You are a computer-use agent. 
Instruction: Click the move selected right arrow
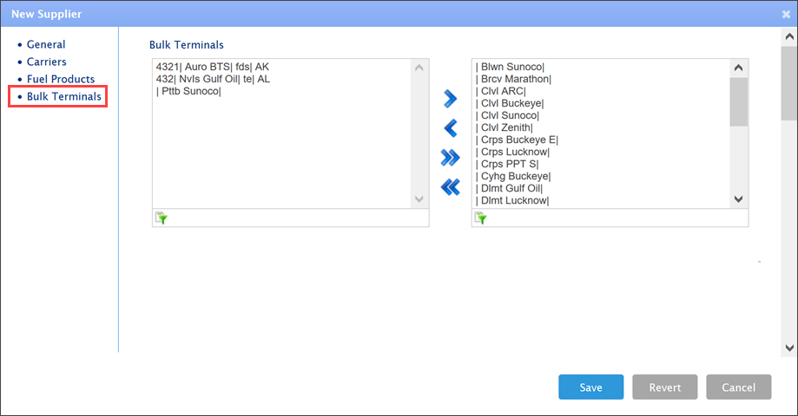[450, 99]
